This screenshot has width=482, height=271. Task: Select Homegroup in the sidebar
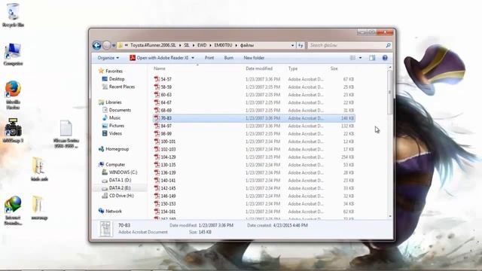point(114,149)
